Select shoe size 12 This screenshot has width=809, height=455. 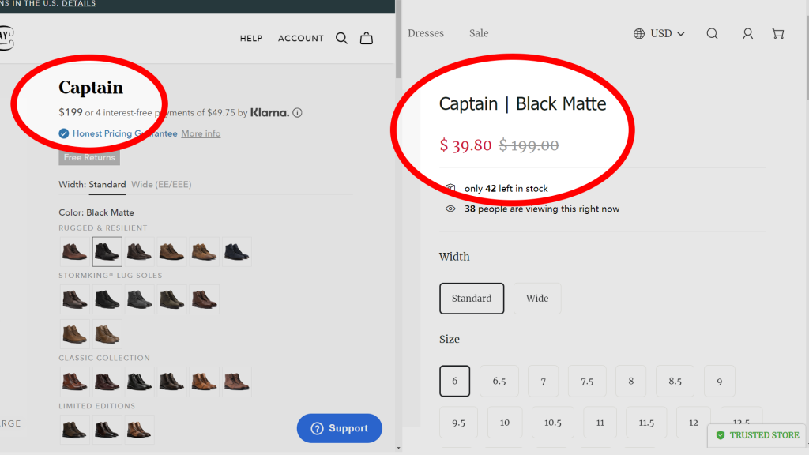[x=694, y=423]
